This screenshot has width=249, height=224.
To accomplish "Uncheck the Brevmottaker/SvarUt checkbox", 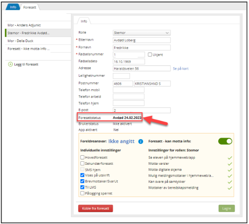I will (82, 181).
